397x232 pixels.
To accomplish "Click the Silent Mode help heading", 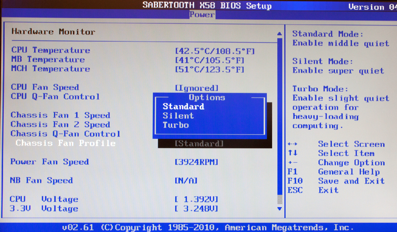I will click(x=323, y=61).
